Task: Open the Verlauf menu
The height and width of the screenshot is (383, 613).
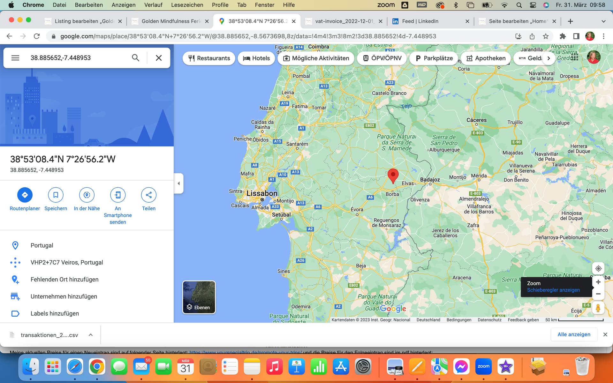Action: (153, 5)
